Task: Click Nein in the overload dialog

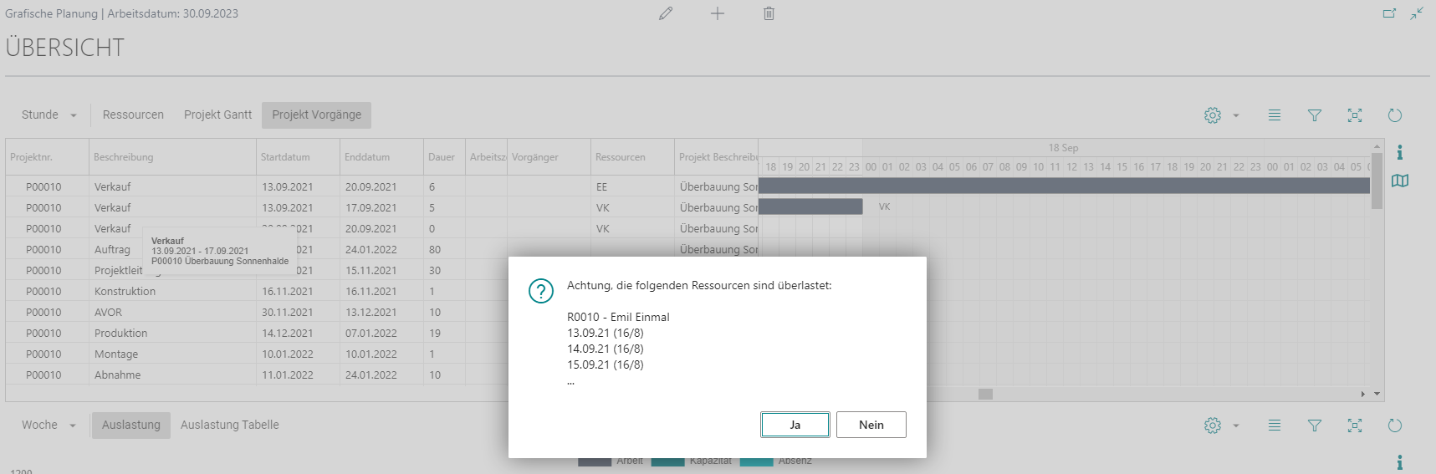Action: tap(871, 425)
